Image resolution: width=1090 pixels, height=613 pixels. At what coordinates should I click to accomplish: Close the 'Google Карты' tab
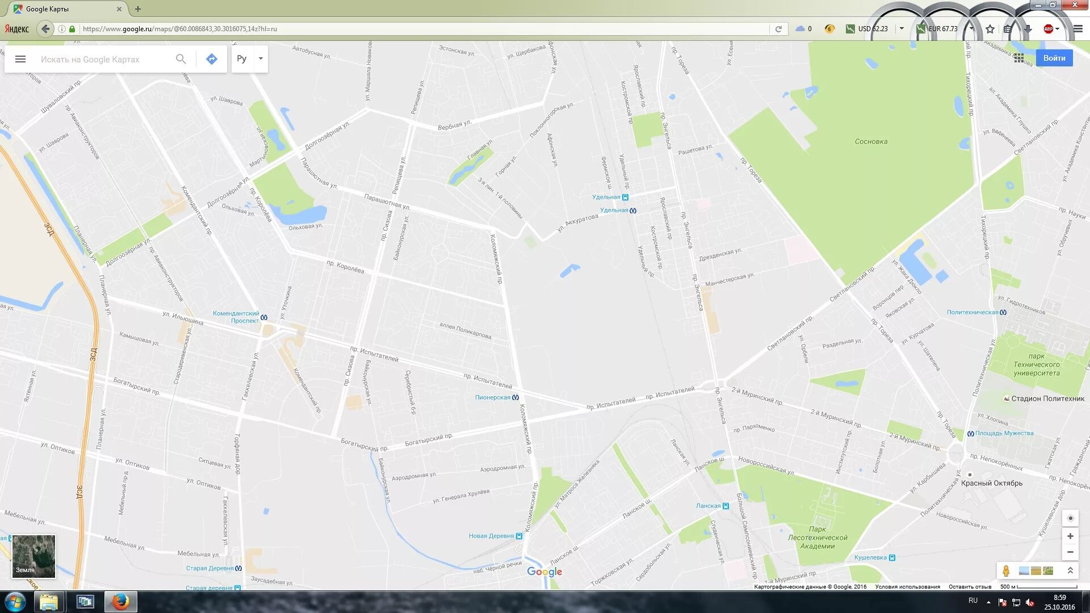pos(119,9)
